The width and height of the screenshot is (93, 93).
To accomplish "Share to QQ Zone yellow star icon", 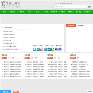I will coord(38,49).
